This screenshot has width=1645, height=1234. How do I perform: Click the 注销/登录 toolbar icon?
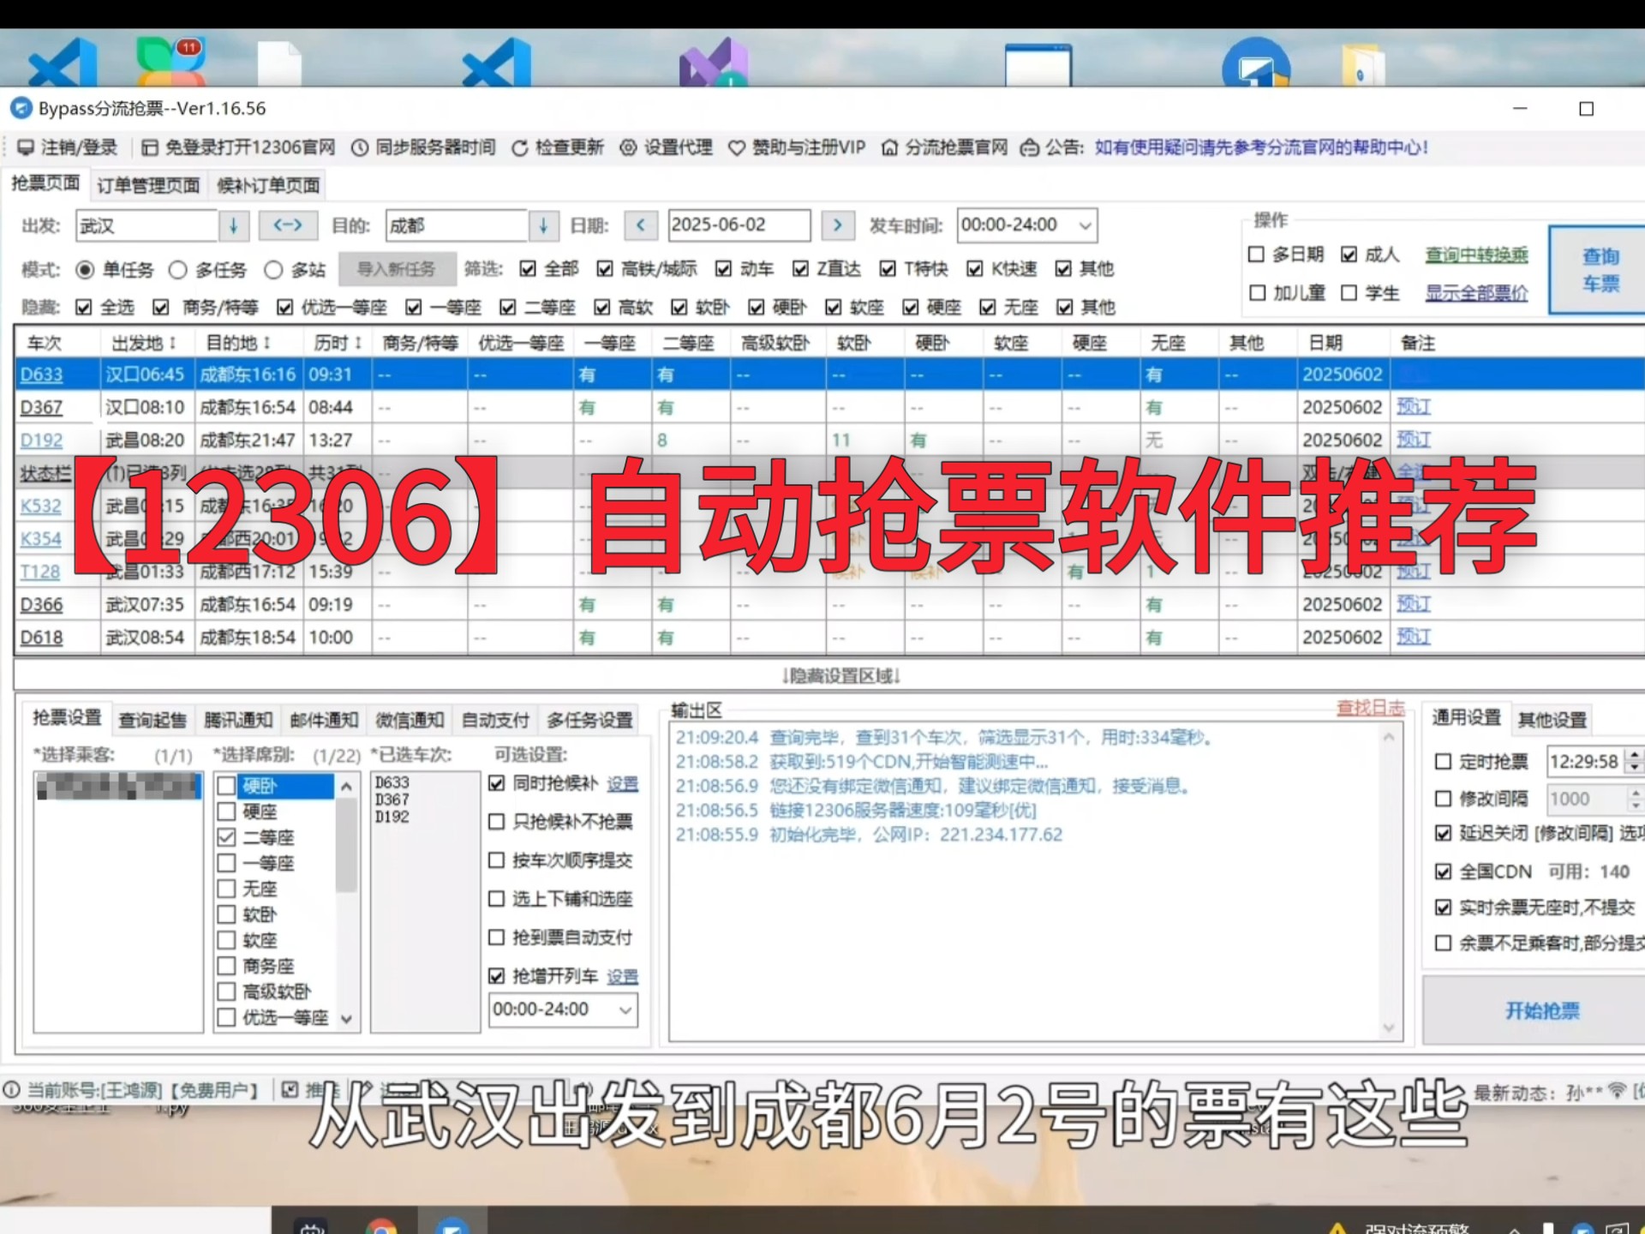26,147
